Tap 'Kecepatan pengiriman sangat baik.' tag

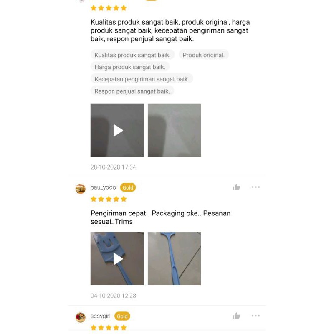[142, 79]
